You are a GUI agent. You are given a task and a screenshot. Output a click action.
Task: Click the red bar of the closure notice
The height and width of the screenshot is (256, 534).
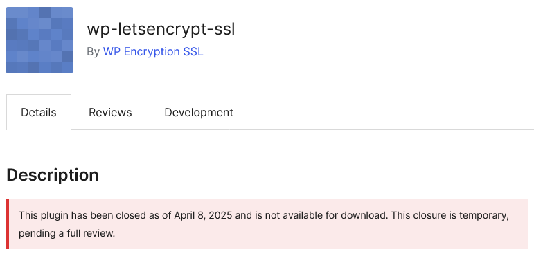pos(8,224)
